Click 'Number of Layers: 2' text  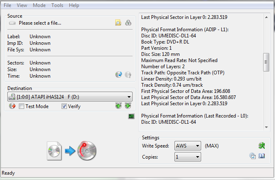coord(163,67)
